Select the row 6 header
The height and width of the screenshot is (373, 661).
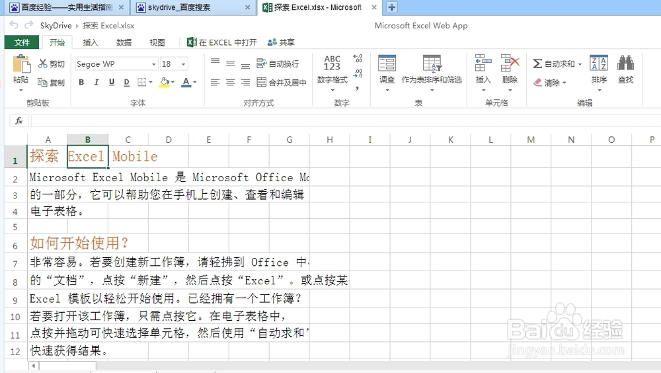15,245
